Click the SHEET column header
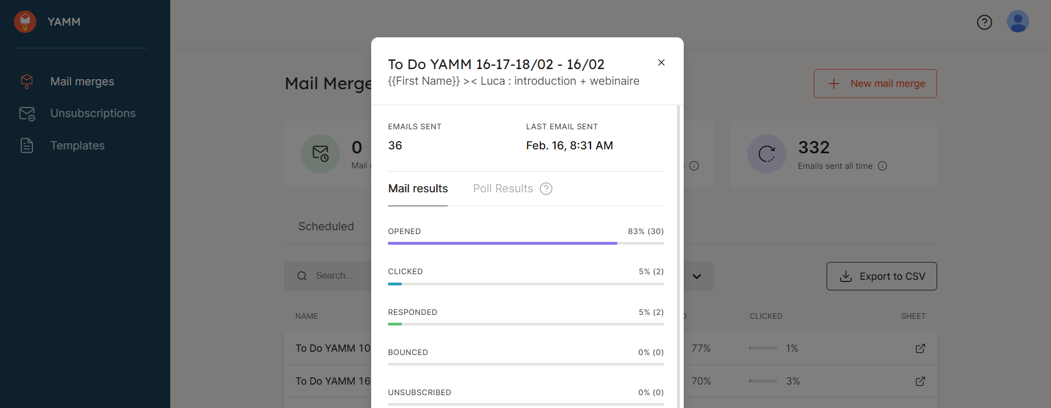Viewport: 1051px width, 408px height. tap(913, 316)
